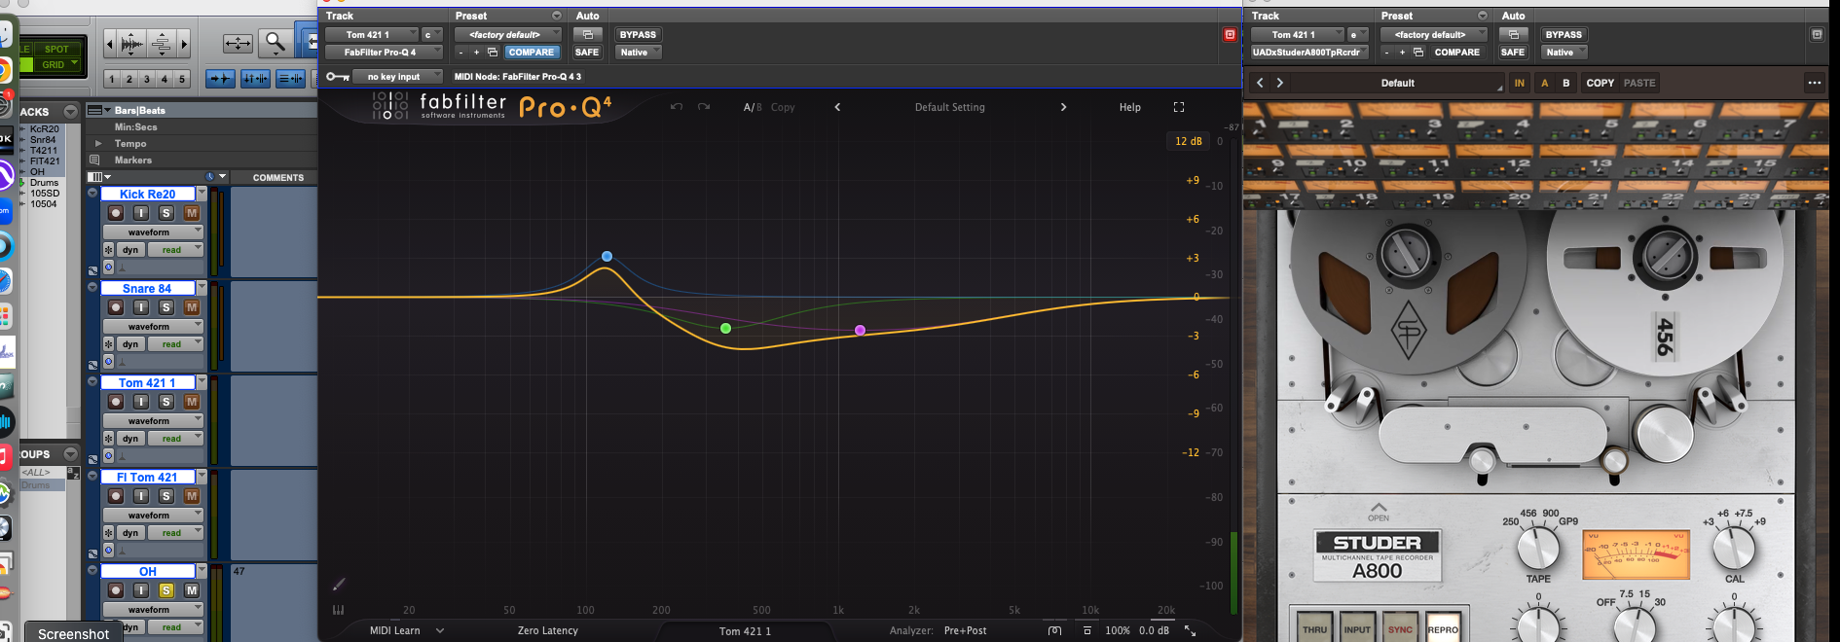Open automation mode read menu on Snare 84
The image size is (1840, 642).
click(x=177, y=344)
